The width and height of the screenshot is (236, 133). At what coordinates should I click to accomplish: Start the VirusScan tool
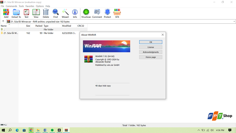(x=86, y=13)
